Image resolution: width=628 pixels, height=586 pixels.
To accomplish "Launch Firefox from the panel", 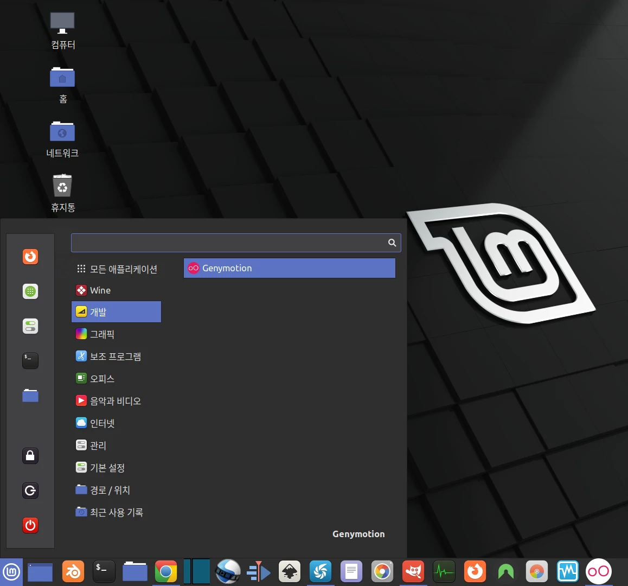I will (475, 572).
